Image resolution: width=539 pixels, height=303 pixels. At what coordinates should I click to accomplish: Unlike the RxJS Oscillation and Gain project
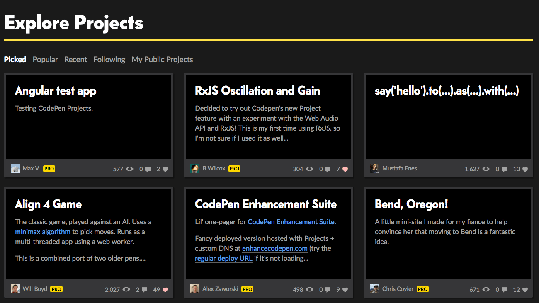[x=345, y=169]
